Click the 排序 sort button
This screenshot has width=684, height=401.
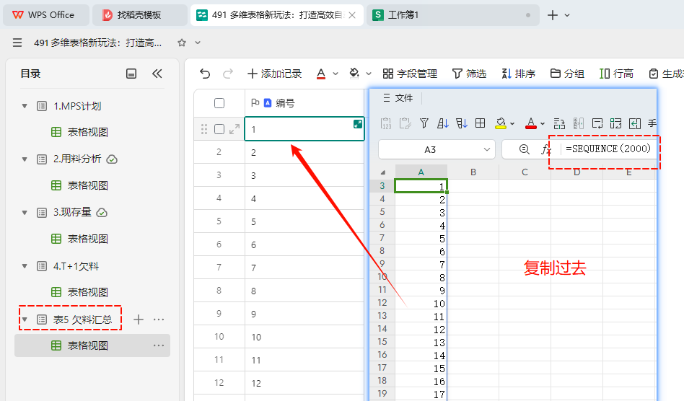tap(518, 74)
